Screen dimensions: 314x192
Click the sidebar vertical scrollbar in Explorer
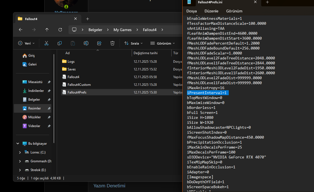54,98
